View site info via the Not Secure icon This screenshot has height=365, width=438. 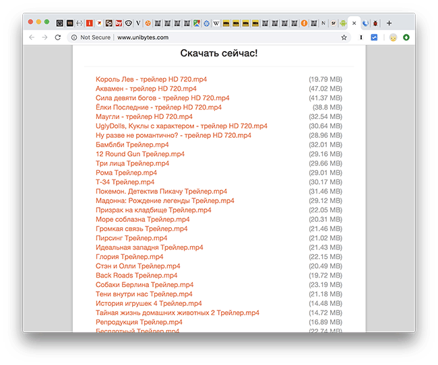click(74, 38)
